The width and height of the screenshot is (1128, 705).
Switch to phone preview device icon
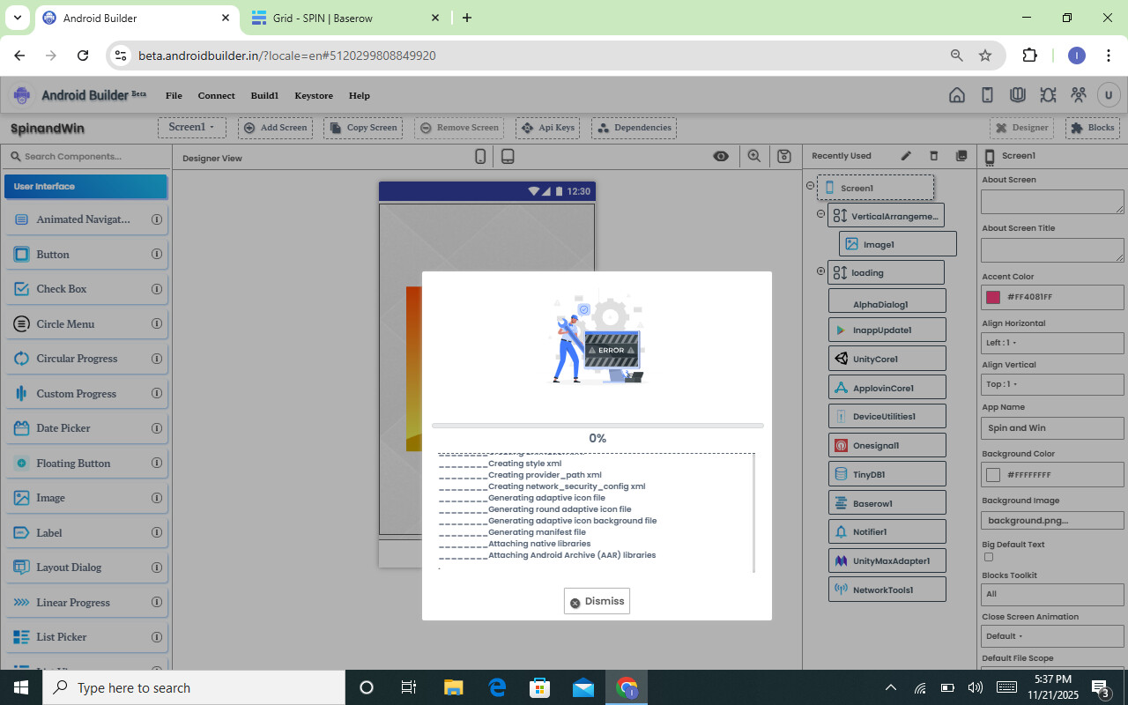[x=480, y=156]
